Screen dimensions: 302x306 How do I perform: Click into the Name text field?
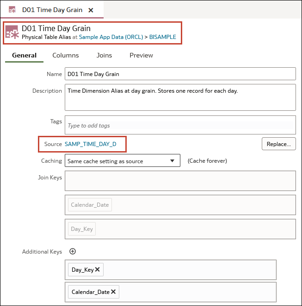click(x=180, y=74)
